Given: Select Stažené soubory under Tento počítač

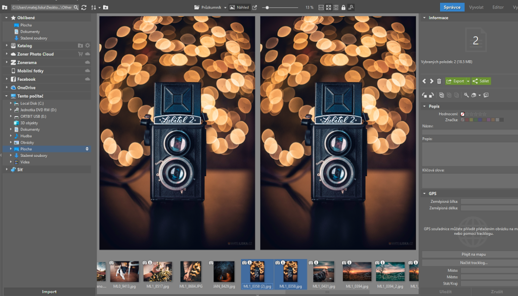Looking at the screenshot, I should (x=34, y=155).
